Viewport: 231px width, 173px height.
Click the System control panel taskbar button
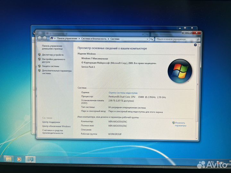(30, 159)
